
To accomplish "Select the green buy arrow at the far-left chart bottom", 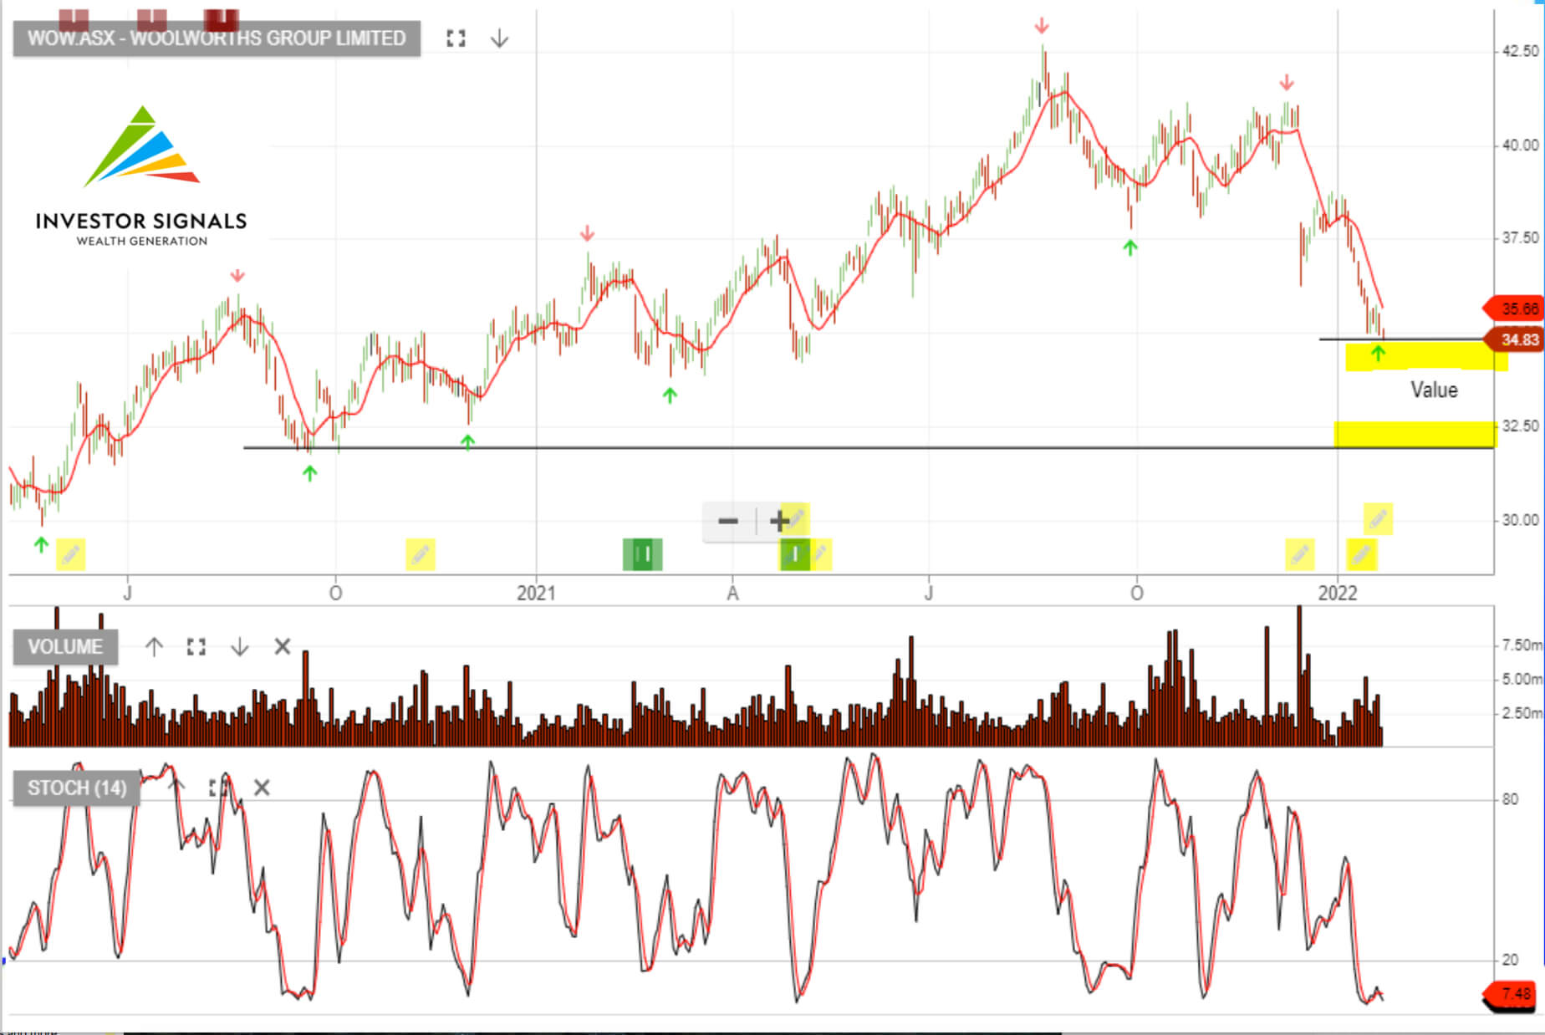I will click(x=41, y=544).
